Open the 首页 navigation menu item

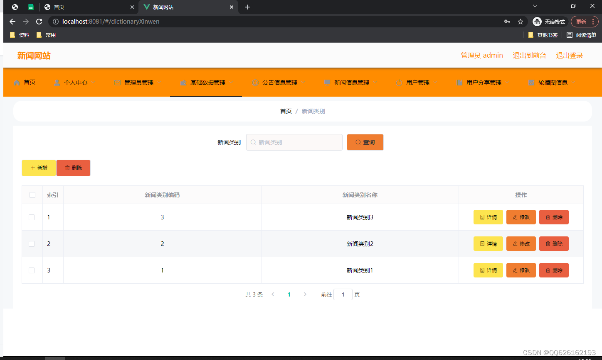coord(25,83)
